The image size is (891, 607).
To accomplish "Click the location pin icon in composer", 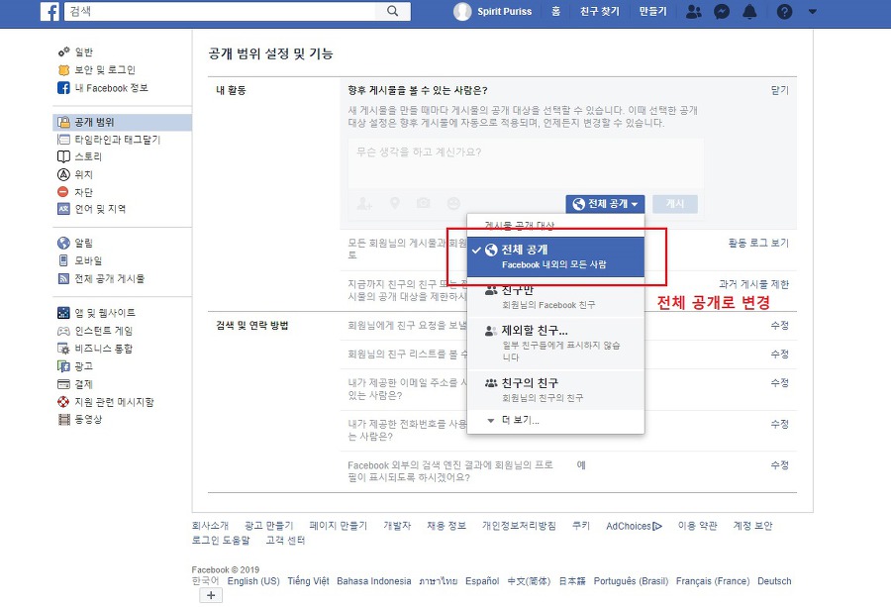I will click(x=394, y=203).
